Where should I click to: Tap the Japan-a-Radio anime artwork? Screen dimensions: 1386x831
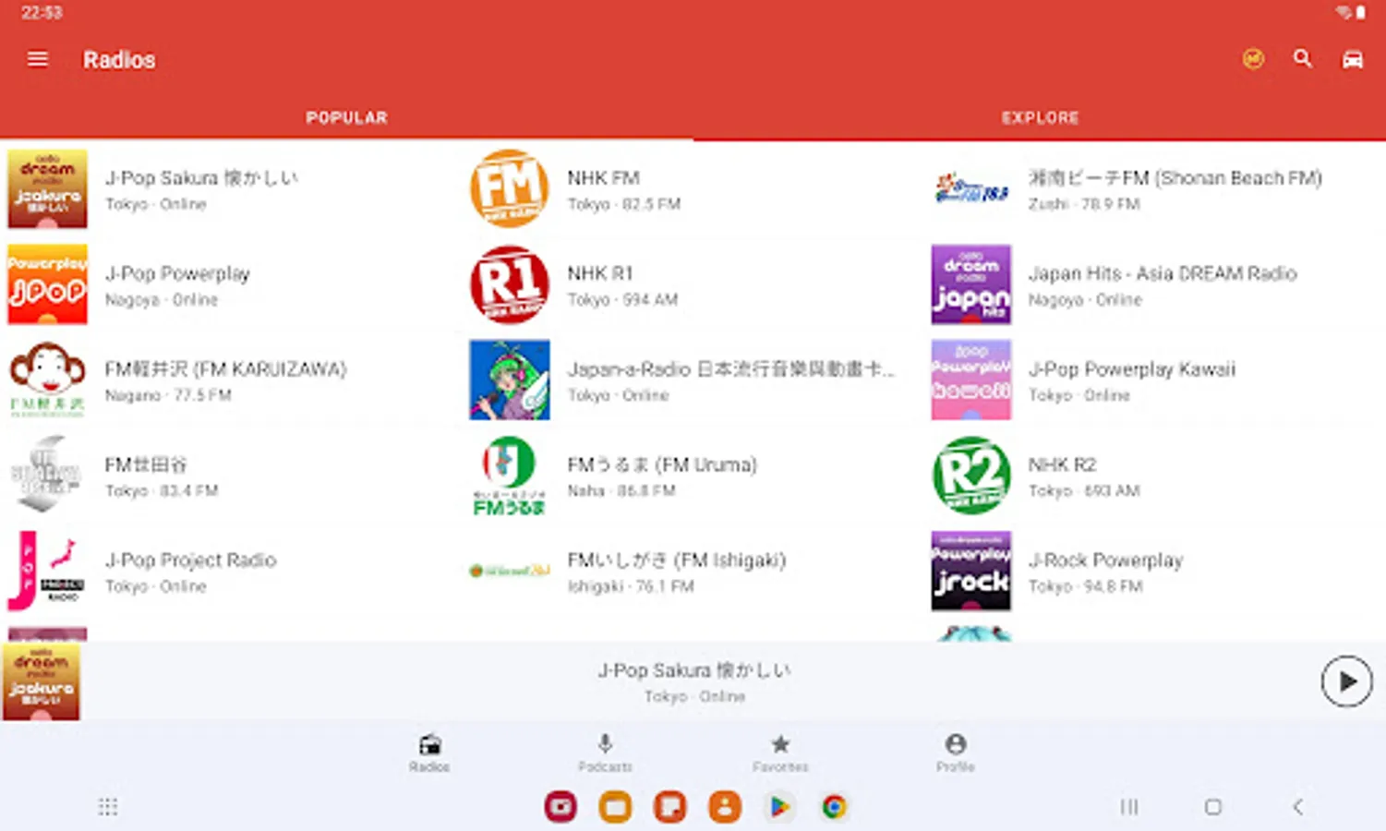coord(509,379)
